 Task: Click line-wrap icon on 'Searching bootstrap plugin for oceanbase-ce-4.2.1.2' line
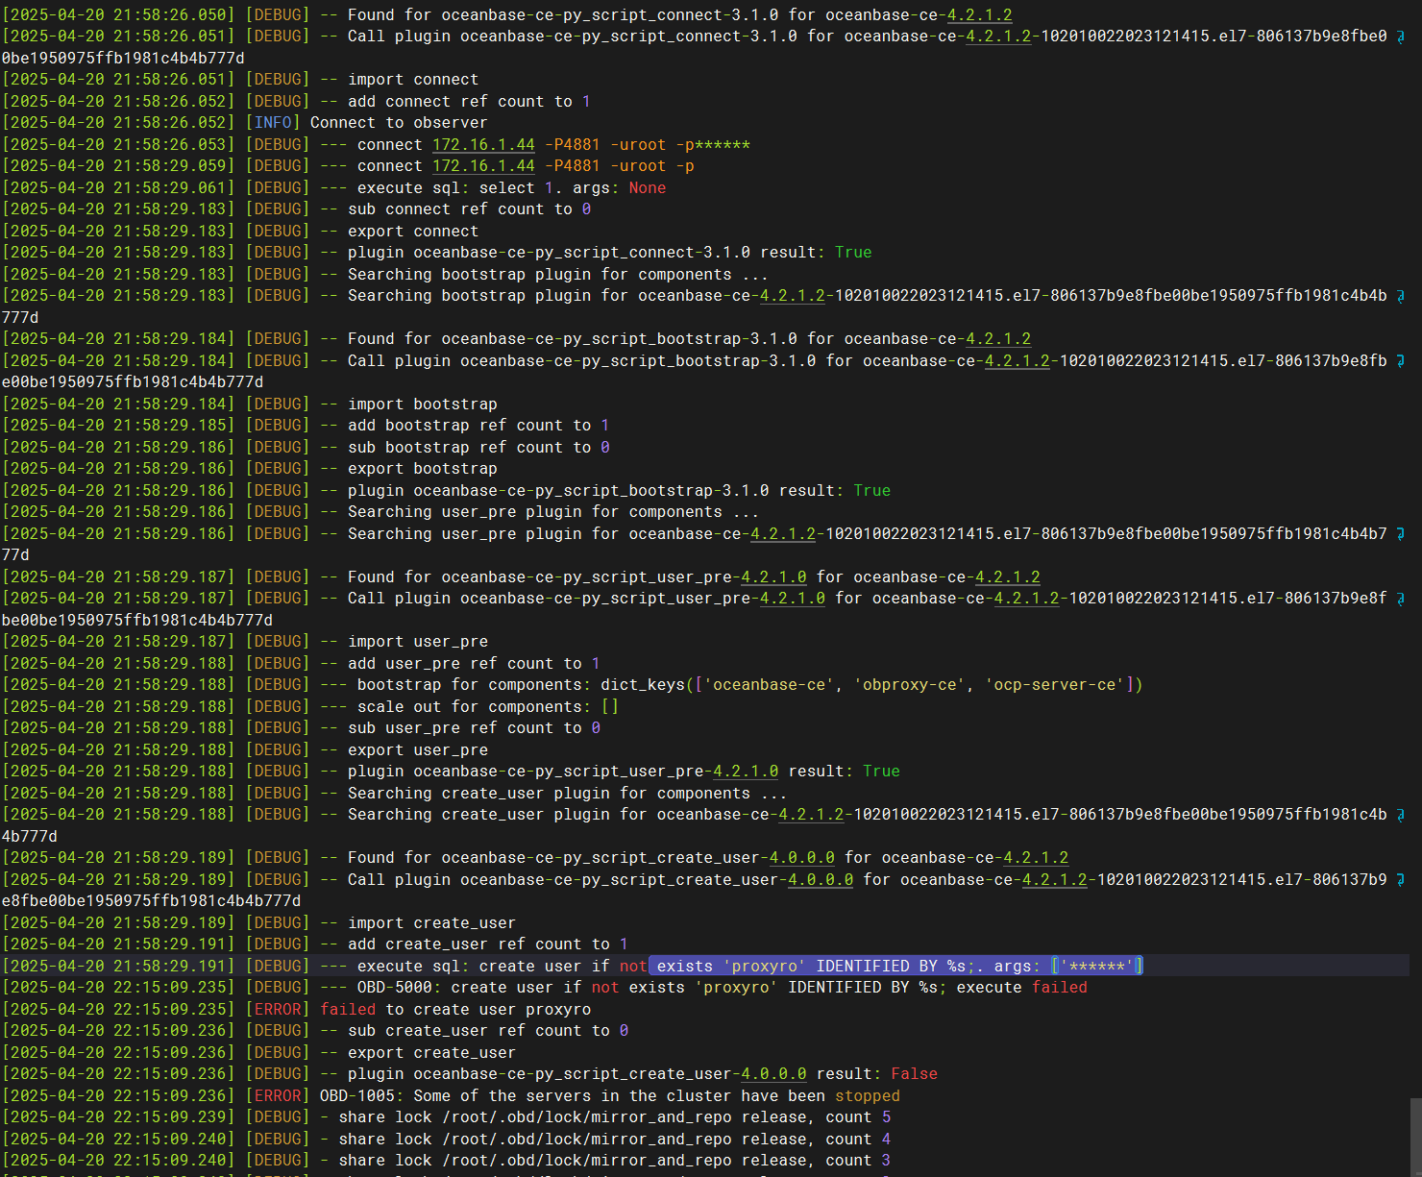1400,296
